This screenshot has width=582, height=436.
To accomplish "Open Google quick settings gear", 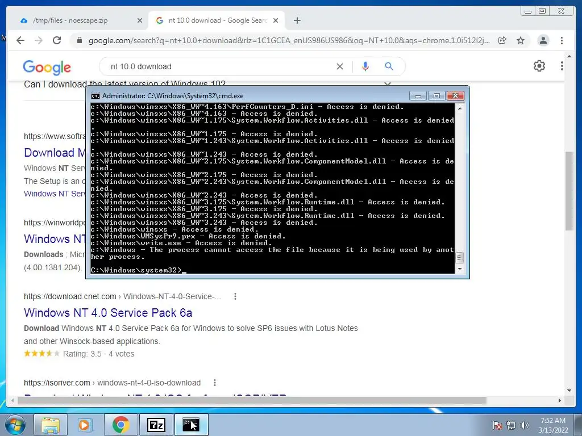I will (x=539, y=66).
